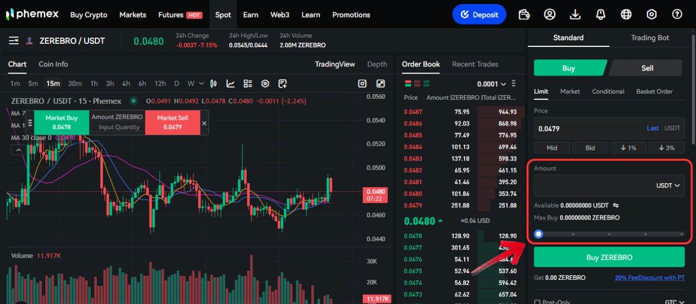696x304 pixels.
Task: Open order book display options icon
Action: 514,83
